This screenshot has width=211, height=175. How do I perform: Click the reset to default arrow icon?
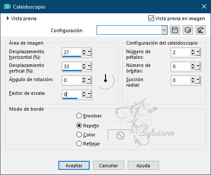coord(201,30)
